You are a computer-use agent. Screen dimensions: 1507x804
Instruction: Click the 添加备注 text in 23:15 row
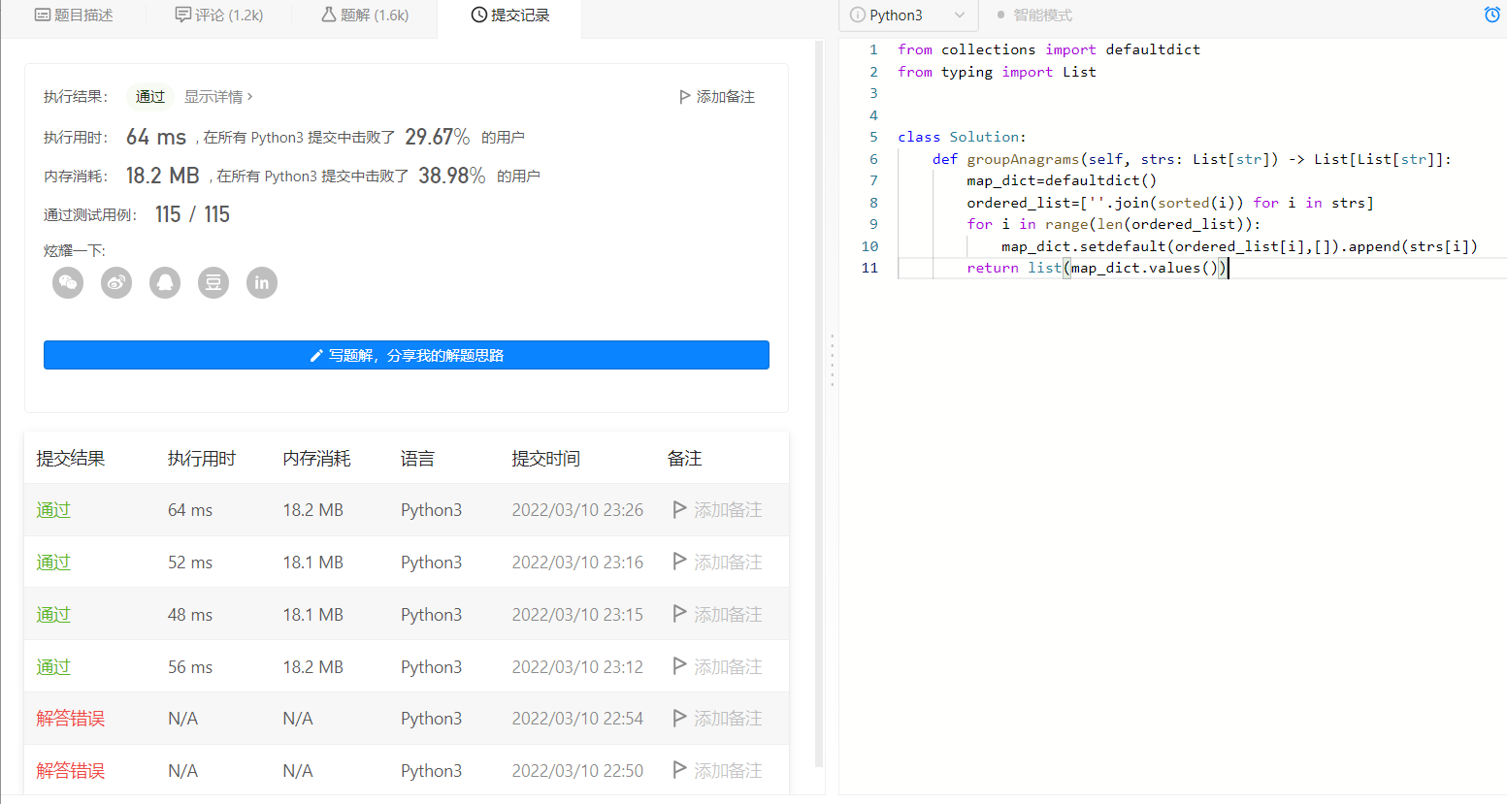pyautogui.click(x=728, y=614)
